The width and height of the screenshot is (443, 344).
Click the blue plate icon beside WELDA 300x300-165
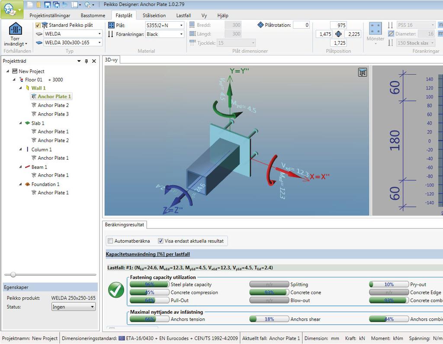pos(39,43)
